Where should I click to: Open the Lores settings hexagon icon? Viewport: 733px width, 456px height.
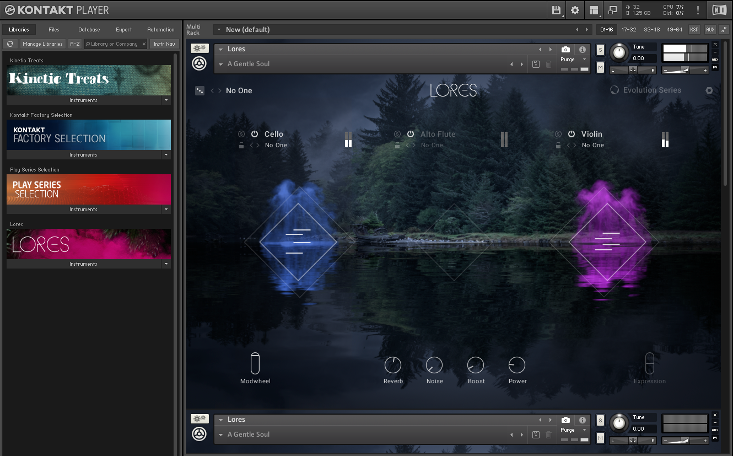[709, 90]
